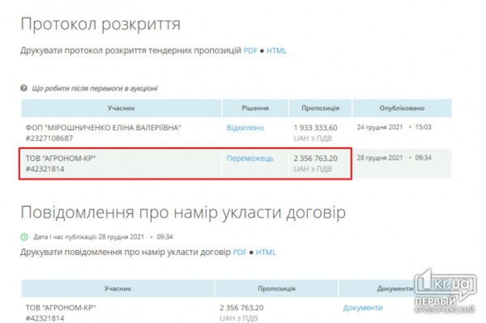
Task: Select the 'Пропозиція' header in protocol table
Action: coord(320,108)
